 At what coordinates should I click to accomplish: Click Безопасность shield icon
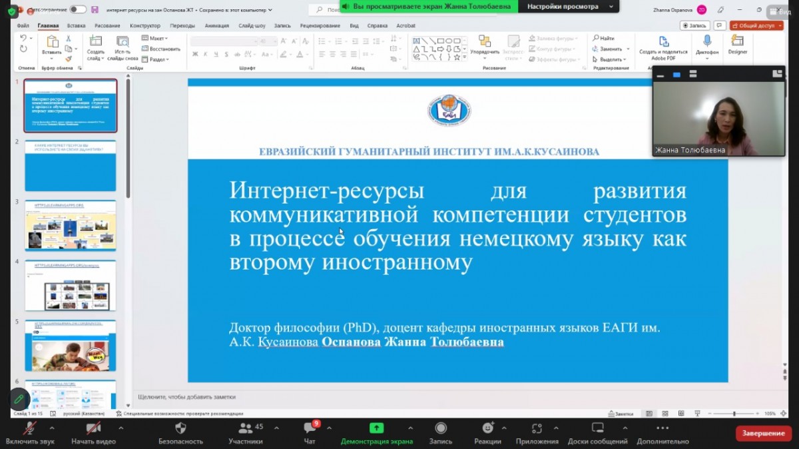tap(180, 428)
